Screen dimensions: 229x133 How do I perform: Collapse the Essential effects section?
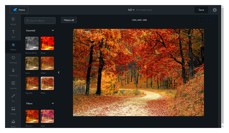click(x=53, y=30)
